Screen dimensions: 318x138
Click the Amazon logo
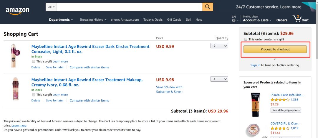coord(17,11)
